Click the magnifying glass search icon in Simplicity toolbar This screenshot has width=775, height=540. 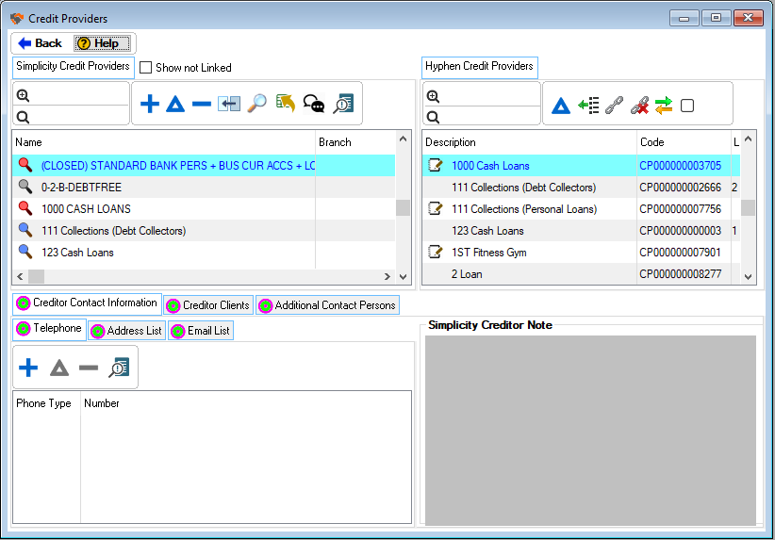[256, 105]
